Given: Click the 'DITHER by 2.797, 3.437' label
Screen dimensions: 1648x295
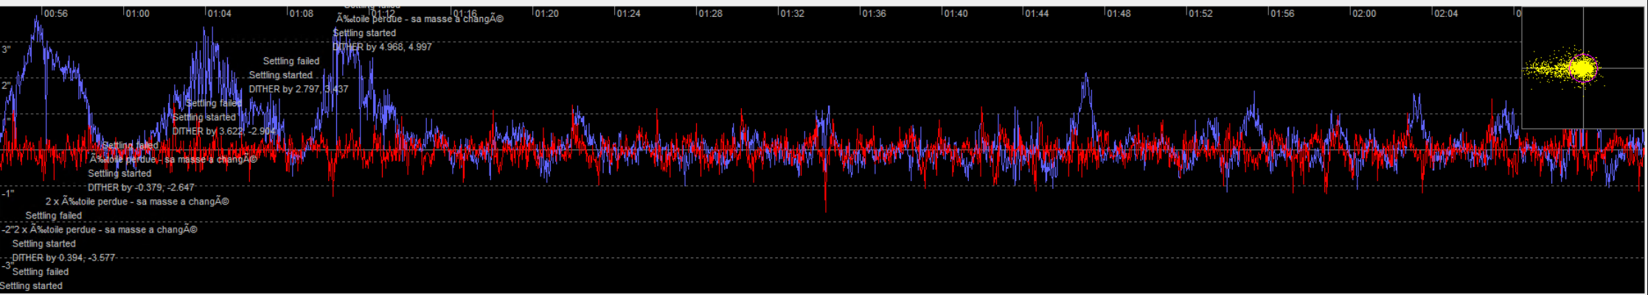Looking at the screenshot, I should (298, 89).
